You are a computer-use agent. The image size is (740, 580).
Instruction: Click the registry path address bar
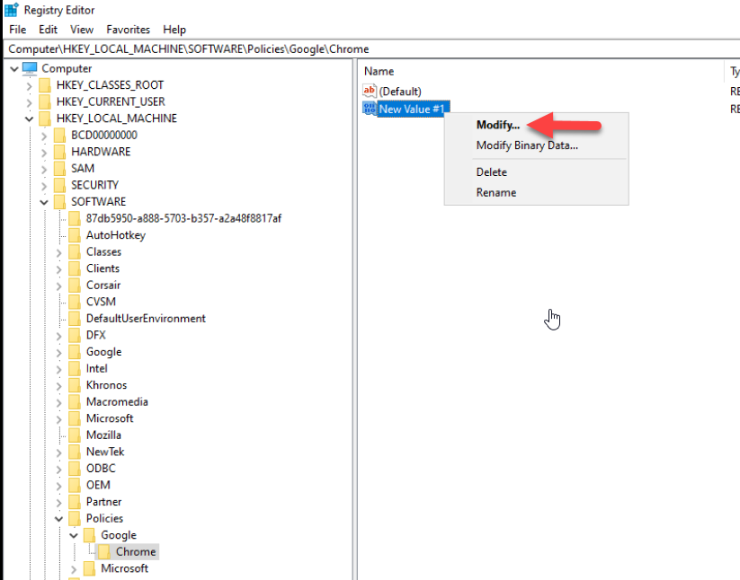[372, 49]
